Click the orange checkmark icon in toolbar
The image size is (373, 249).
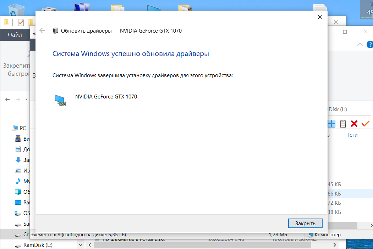coord(366,123)
